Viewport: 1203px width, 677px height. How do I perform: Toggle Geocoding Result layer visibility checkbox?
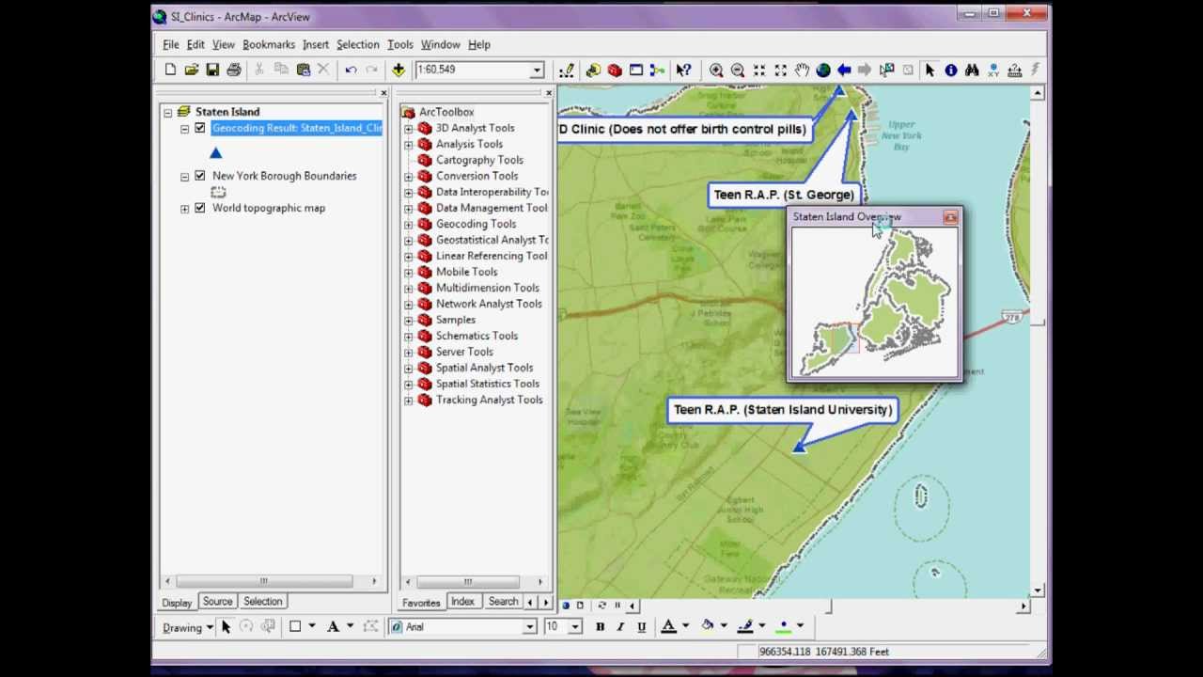coord(200,128)
